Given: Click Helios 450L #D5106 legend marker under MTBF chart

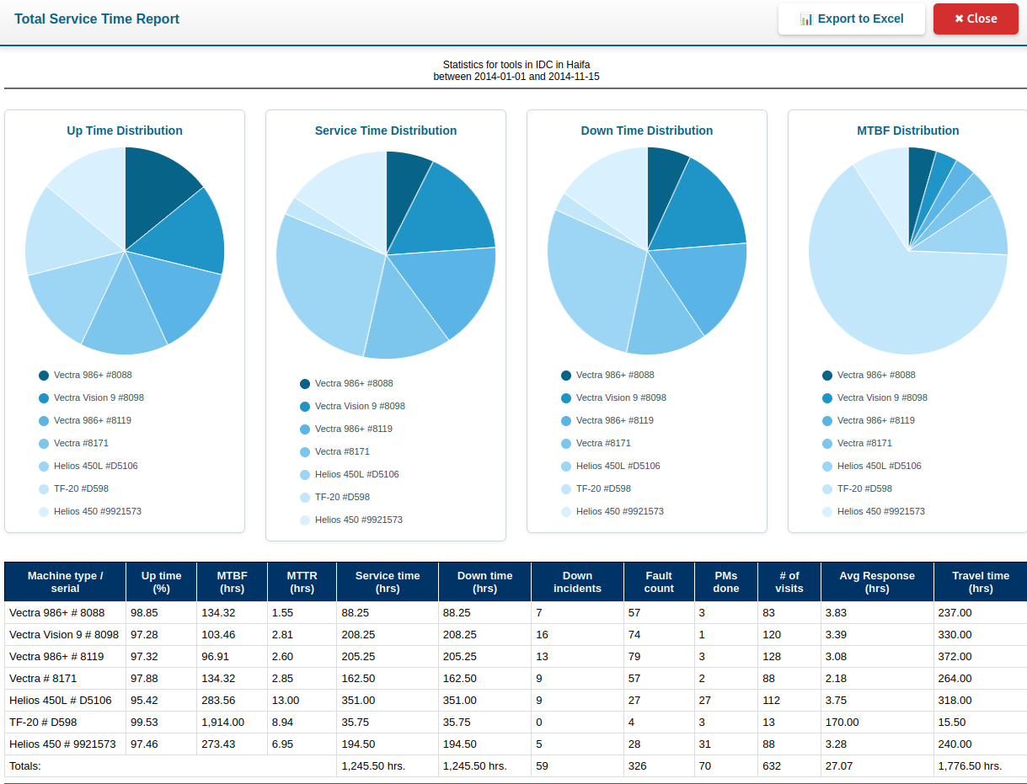Looking at the screenshot, I should coord(826,466).
